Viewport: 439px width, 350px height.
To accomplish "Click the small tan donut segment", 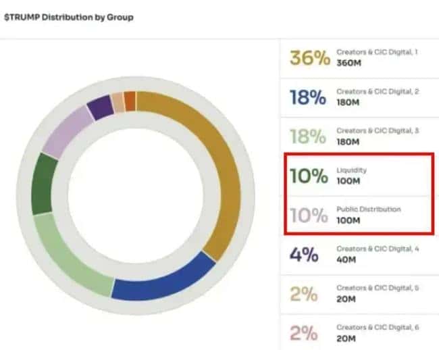I will point(118,102).
